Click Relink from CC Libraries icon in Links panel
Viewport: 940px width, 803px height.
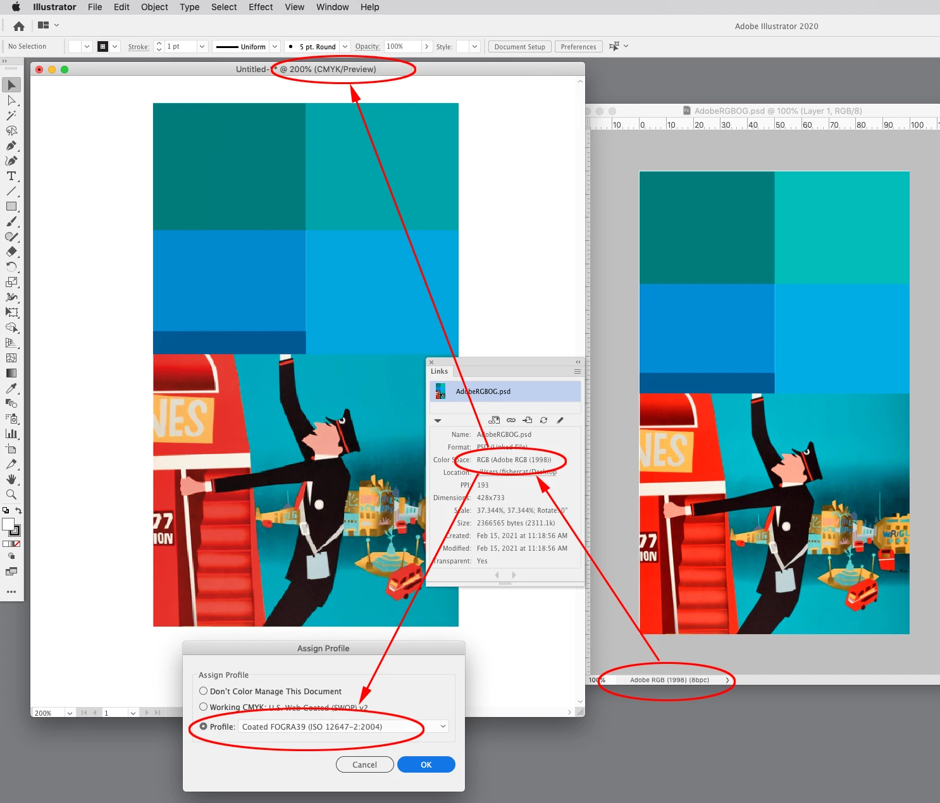pyautogui.click(x=494, y=420)
